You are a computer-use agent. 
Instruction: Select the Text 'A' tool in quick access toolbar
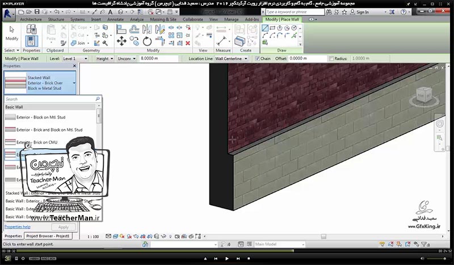(110, 12)
